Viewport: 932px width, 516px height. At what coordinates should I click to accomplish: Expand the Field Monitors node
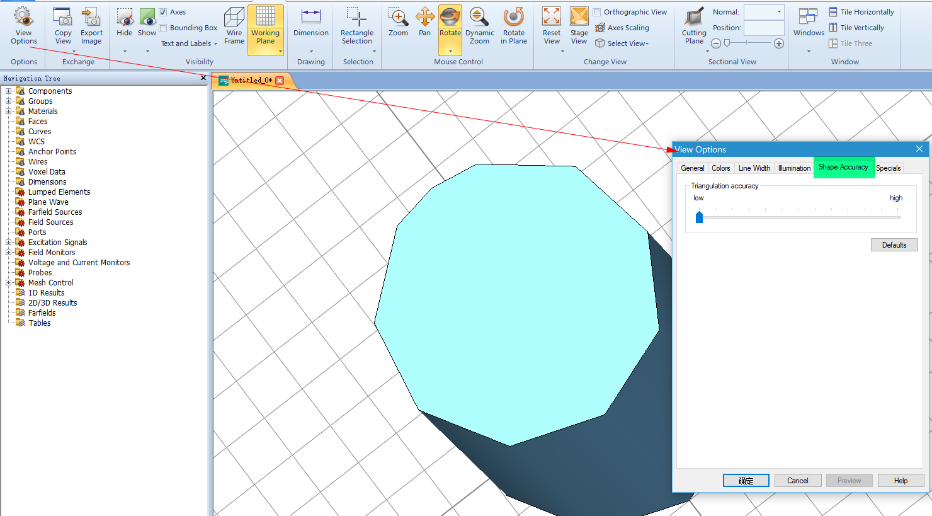point(9,253)
